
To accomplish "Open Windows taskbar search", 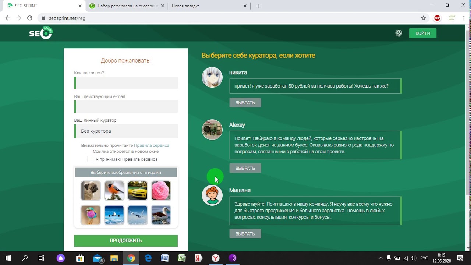I will coord(25,258).
